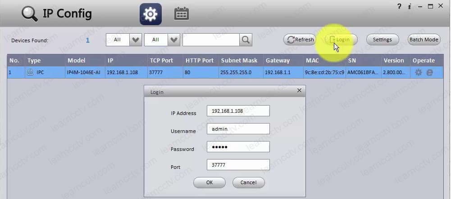Viewport: 451px width, 199px height.
Task: Open web browser icon in Operate column
Action: (x=429, y=72)
